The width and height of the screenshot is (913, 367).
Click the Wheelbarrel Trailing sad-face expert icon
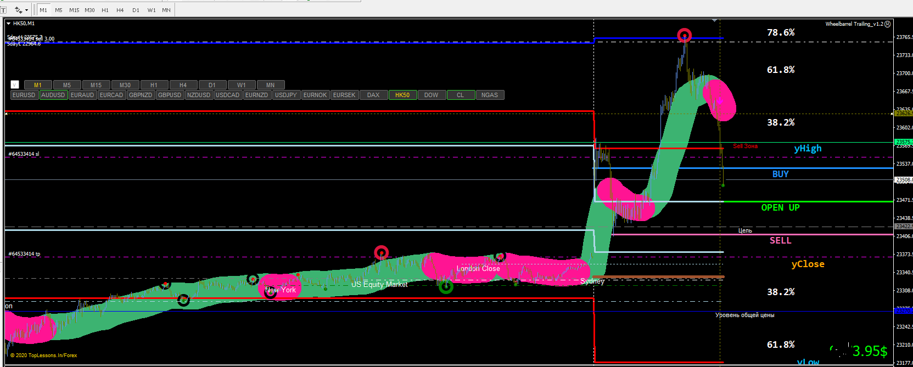[x=888, y=24]
